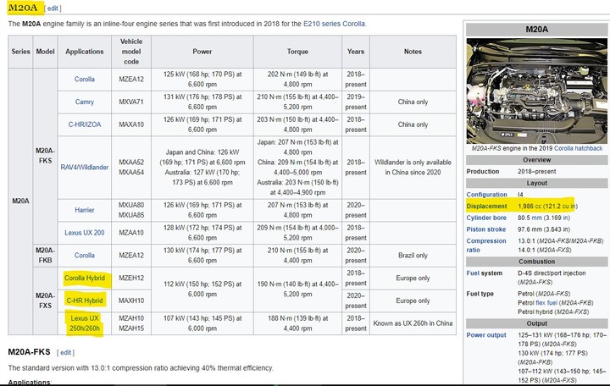Open the Corolla link in M20A-FKB row

[85, 256]
